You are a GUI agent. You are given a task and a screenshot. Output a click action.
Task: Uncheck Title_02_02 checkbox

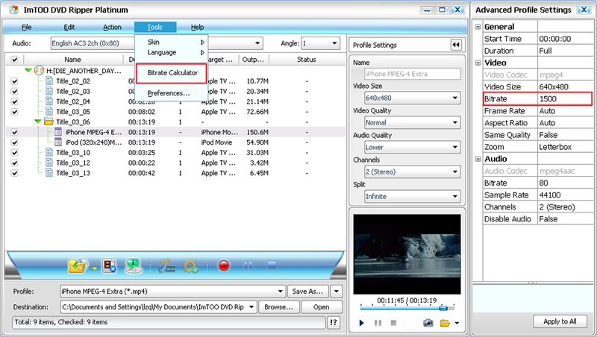14,81
